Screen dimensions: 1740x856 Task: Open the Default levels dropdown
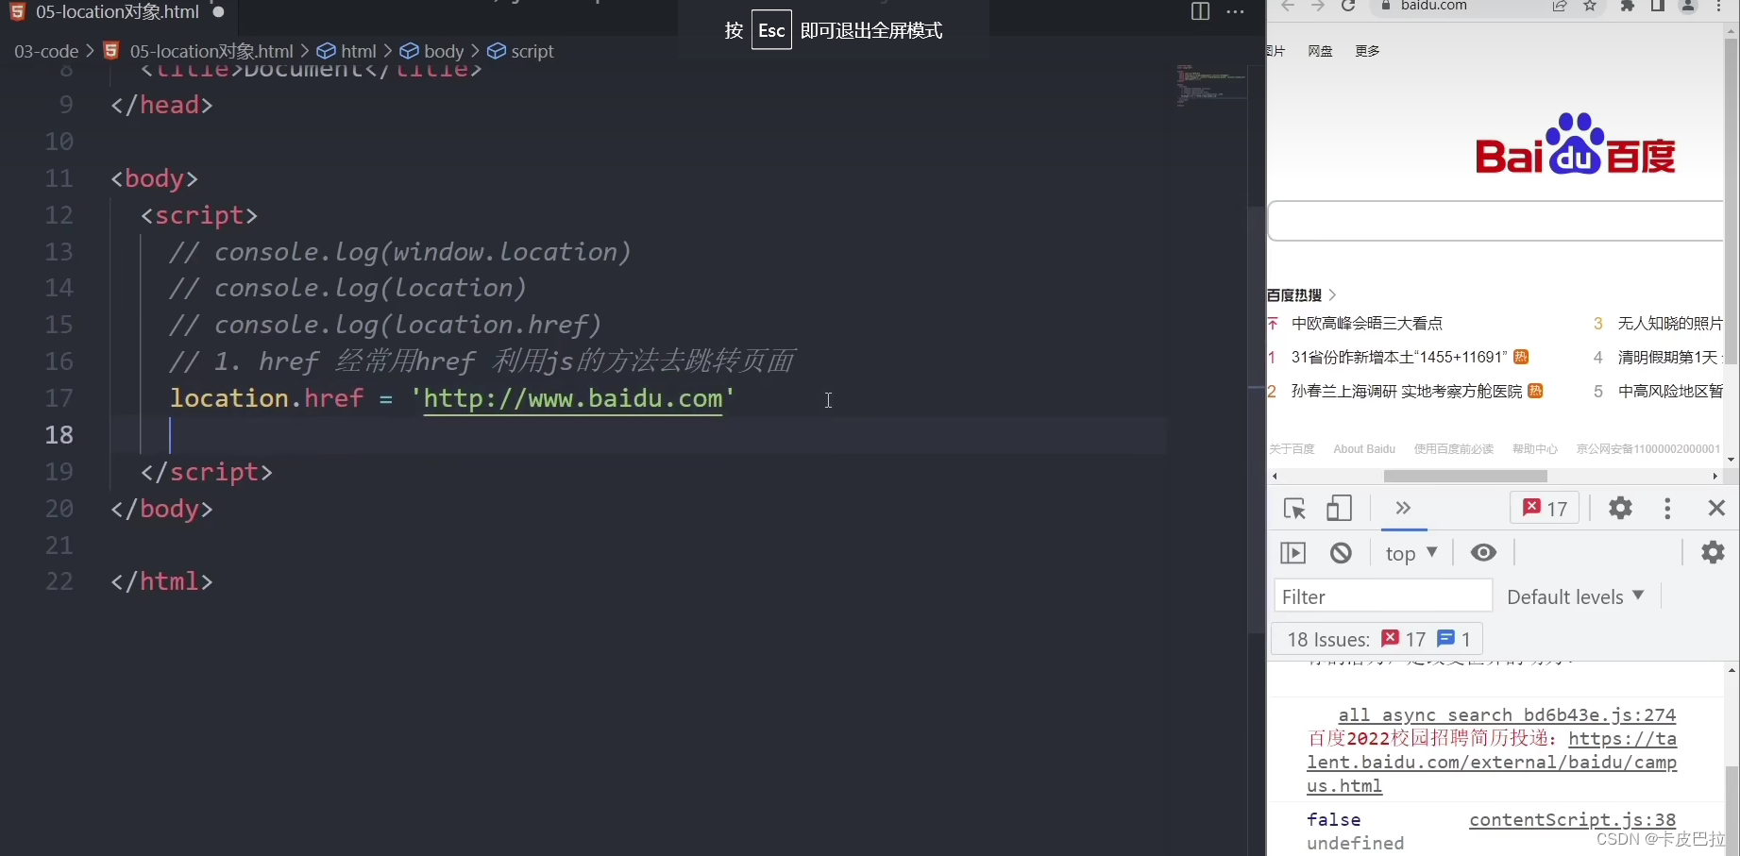(x=1576, y=596)
